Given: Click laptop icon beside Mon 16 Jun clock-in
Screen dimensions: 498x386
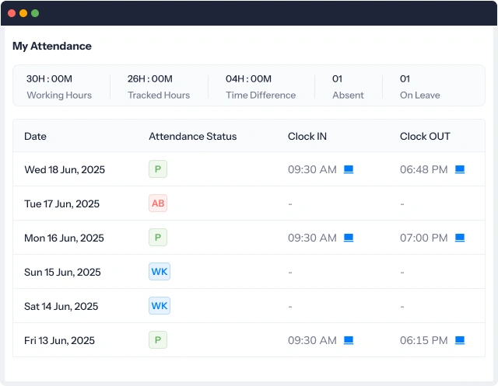Looking at the screenshot, I should [349, 238].
